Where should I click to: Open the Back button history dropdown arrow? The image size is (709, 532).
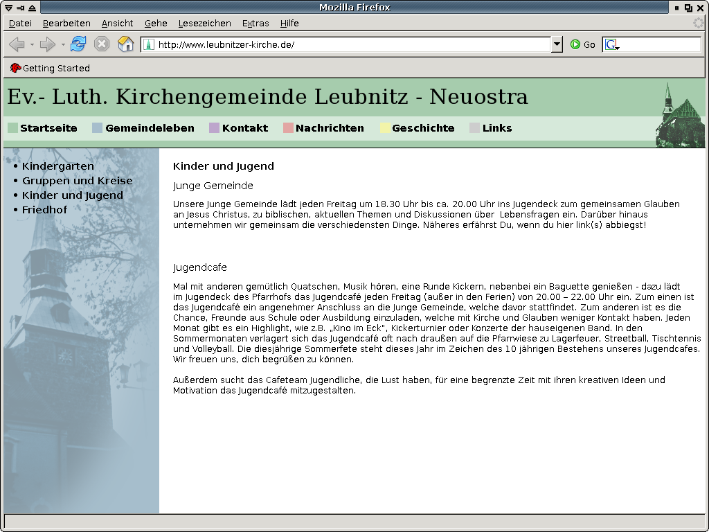click(32, 45)
